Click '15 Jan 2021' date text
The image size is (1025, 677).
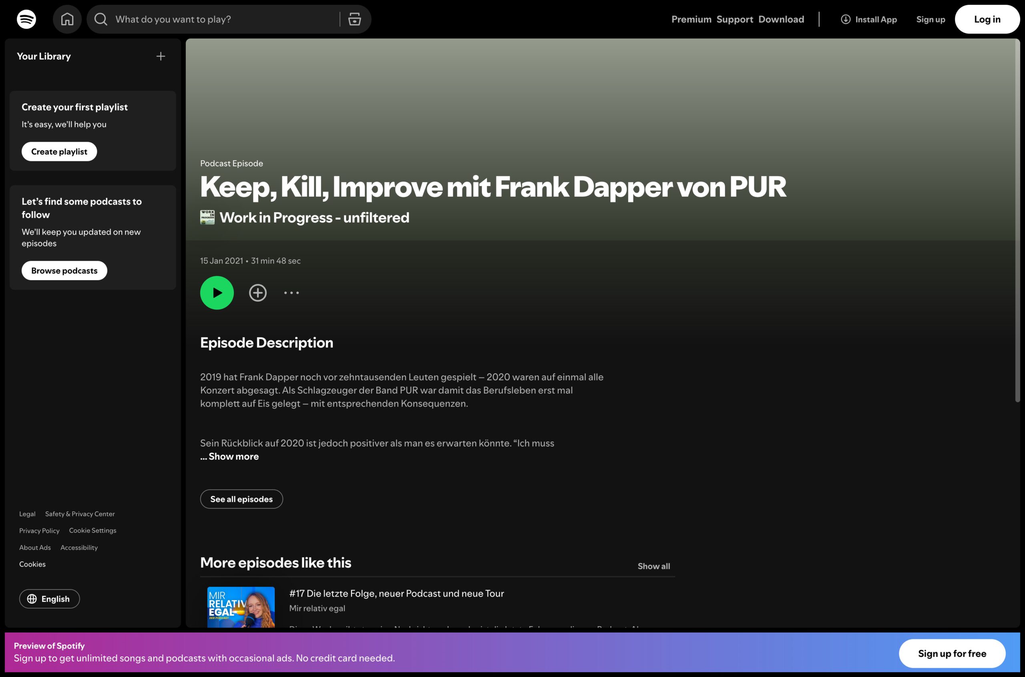pos(221,261)
